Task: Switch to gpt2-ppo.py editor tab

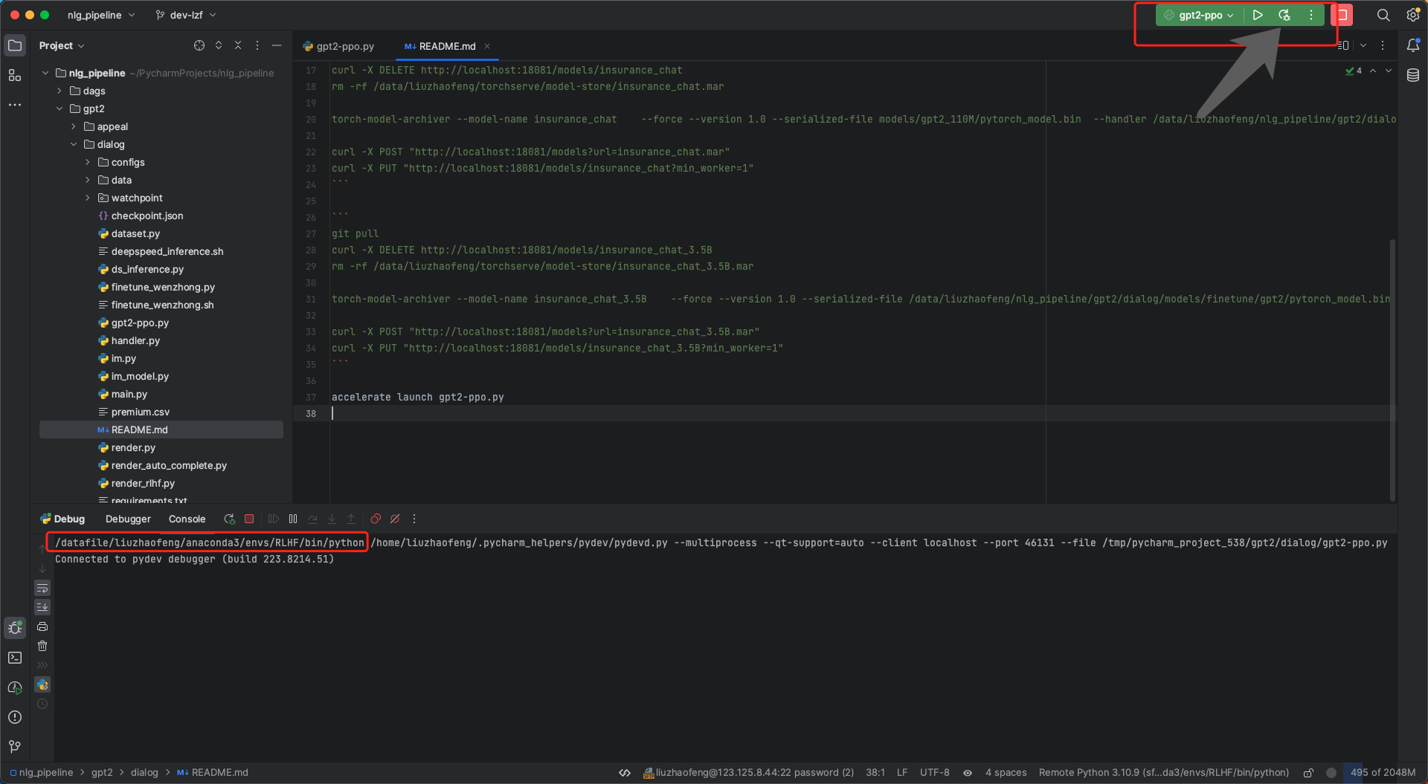Action: pos(339,46)
